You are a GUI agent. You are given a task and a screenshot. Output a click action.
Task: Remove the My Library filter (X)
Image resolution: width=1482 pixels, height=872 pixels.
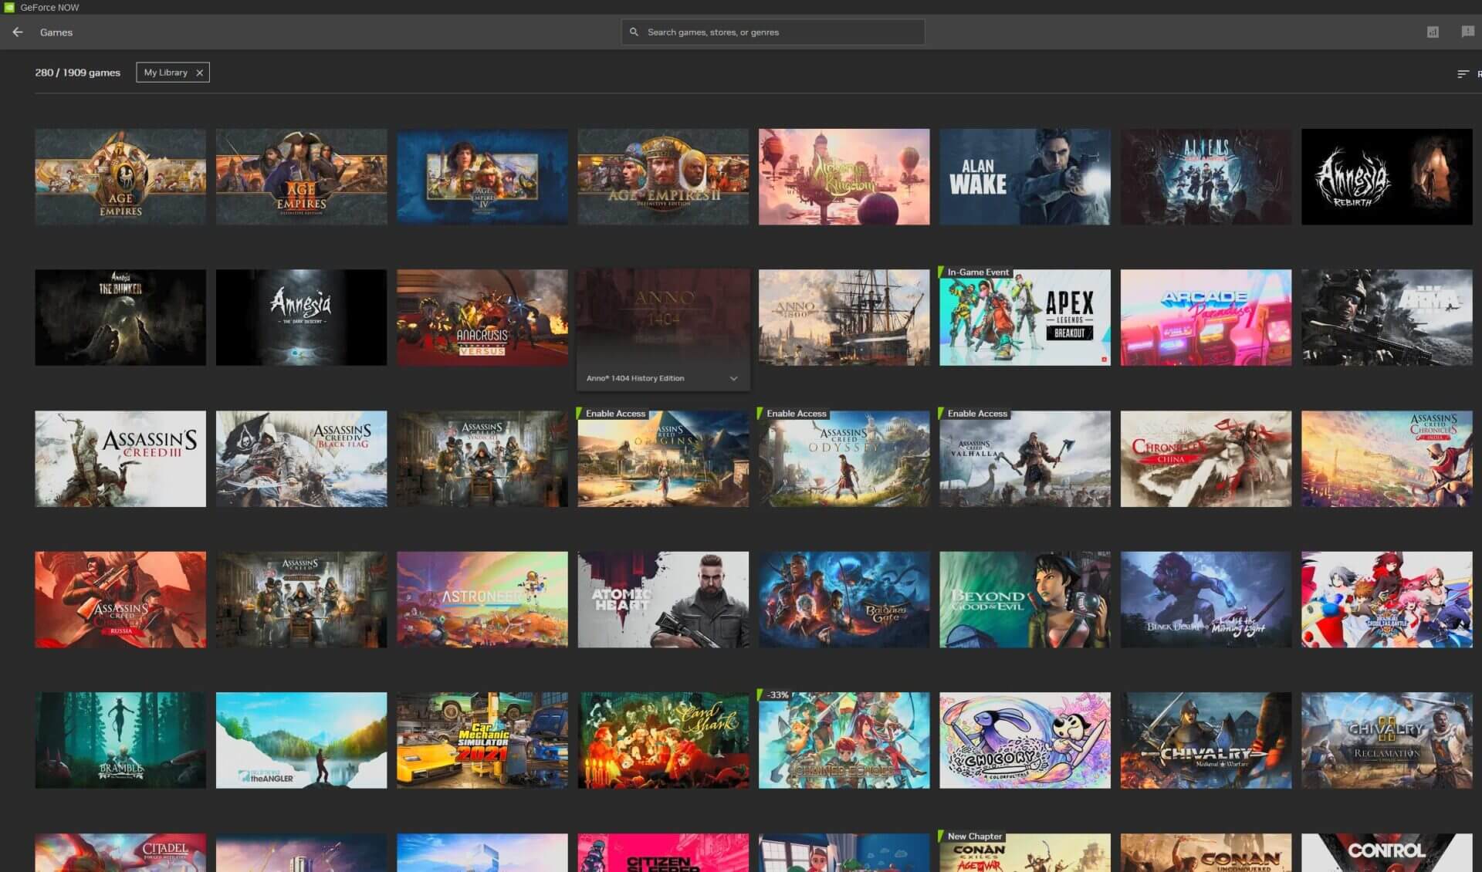[x=200, y=73]
